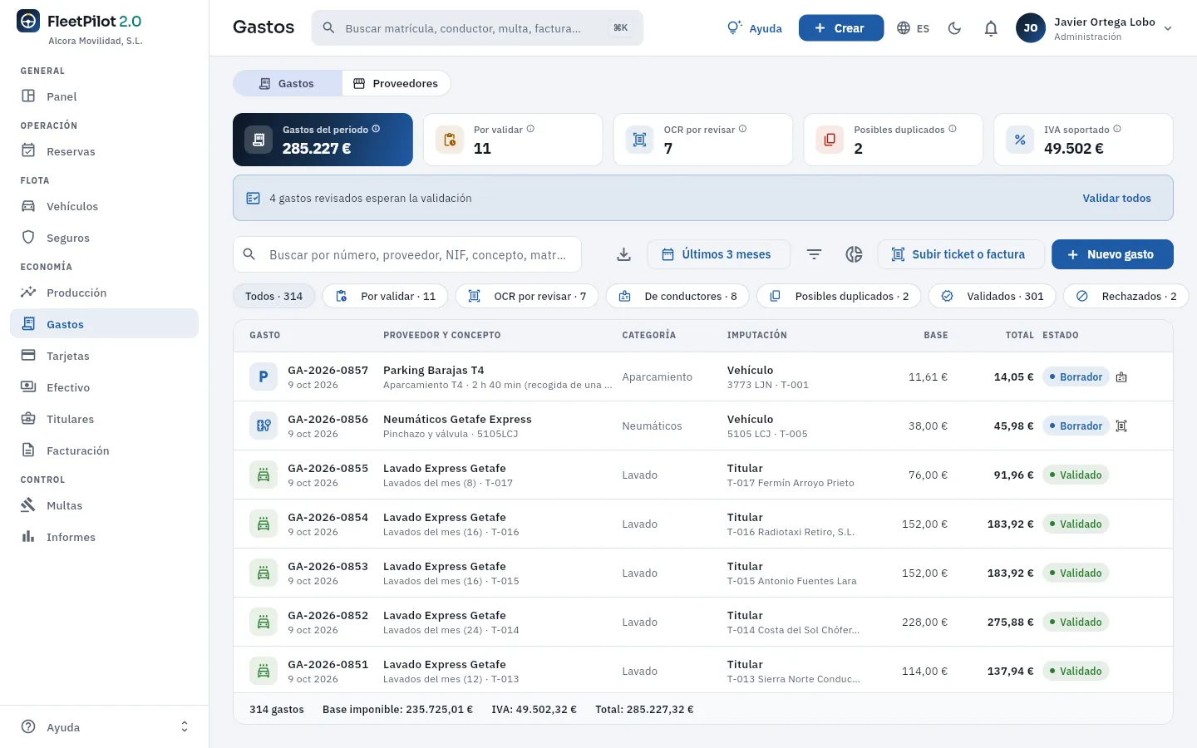Click Nuevo gasto button

pyautogui.click(x=1112, y=254)
